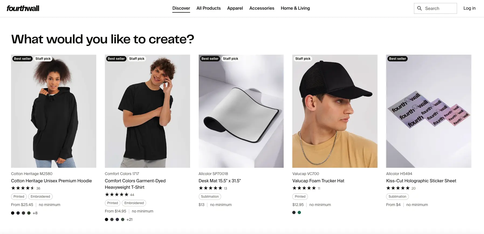Click the stars under Valucap Foam Trucker Hat

304,188
